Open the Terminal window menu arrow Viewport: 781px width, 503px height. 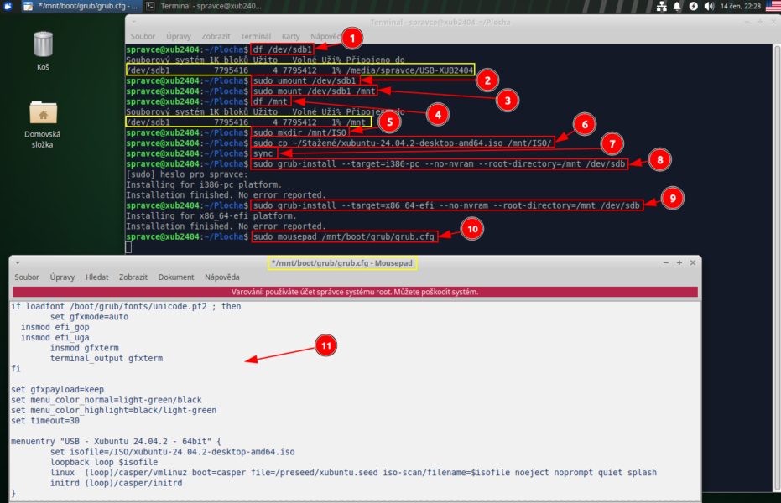(133, 23)
